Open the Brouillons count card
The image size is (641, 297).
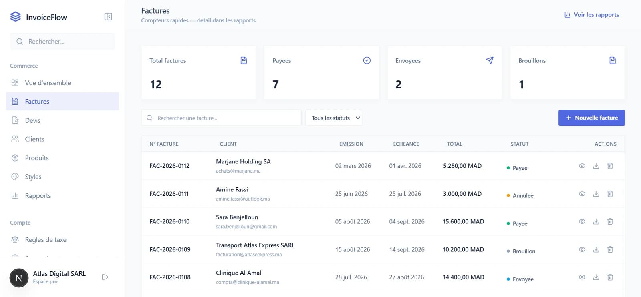[x=567, y=73]
